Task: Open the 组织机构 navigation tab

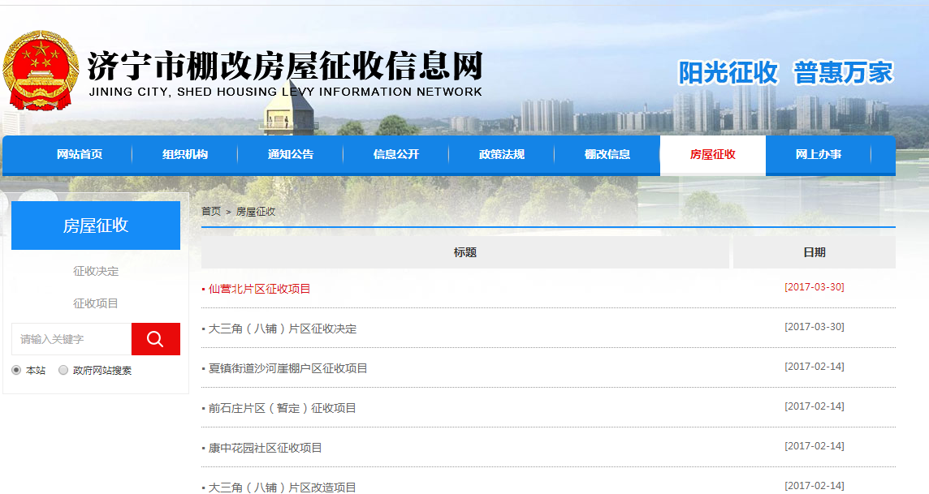Action: point(185,154)
